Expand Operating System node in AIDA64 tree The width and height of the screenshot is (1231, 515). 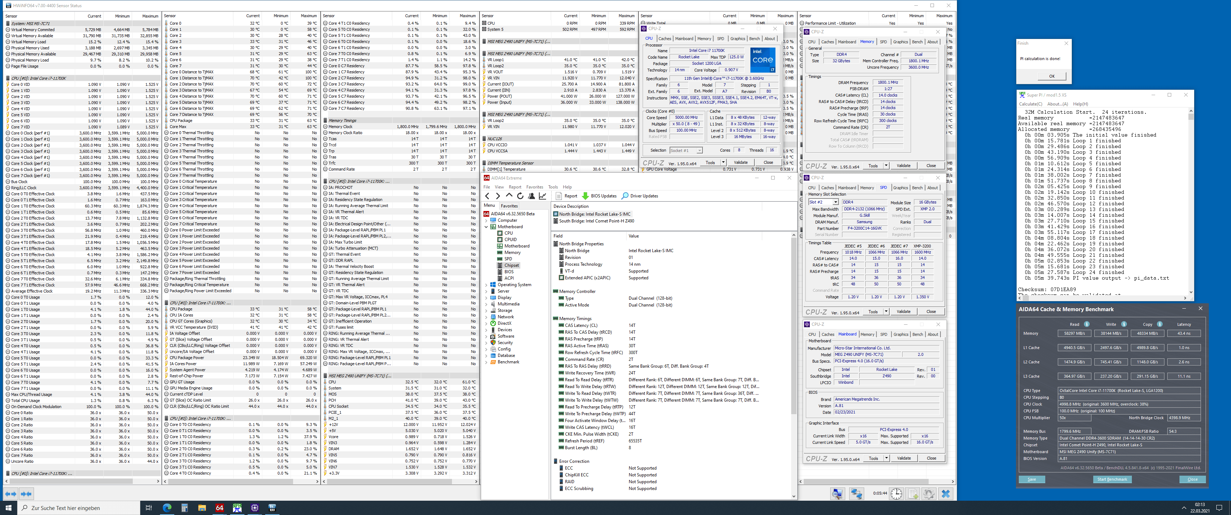(486, 285)
